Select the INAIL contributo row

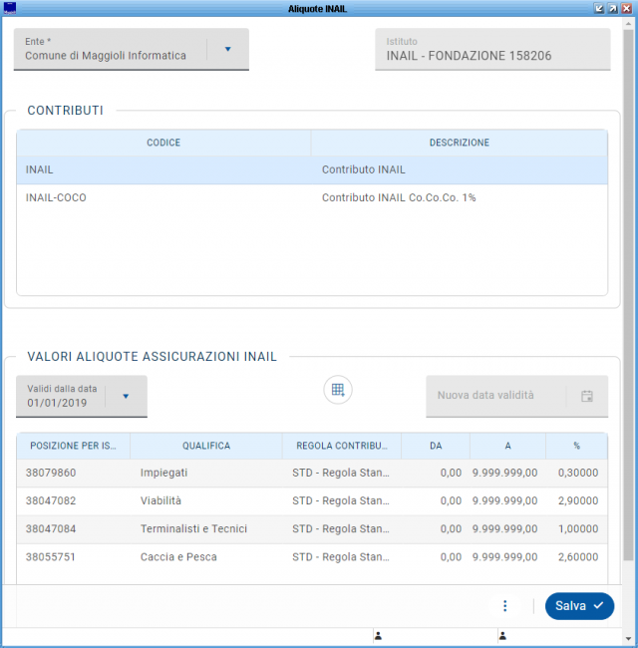(x=311, y=170)
